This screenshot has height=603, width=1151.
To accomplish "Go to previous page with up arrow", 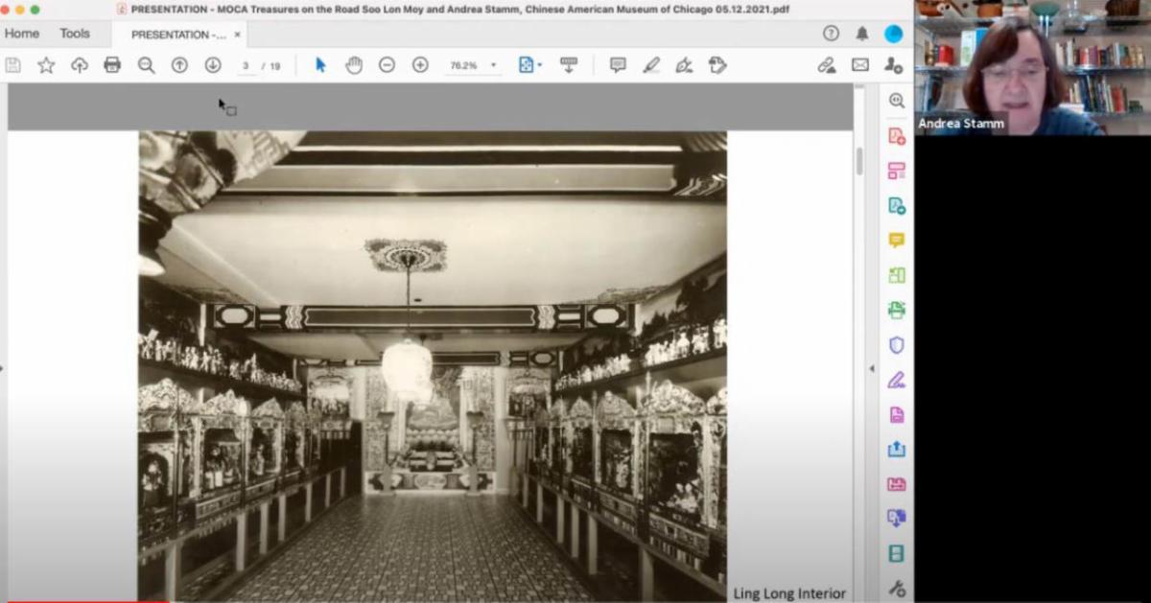I will click(x=179, y=65).
